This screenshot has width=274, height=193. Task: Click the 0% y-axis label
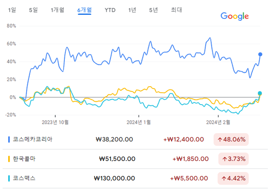pos(13,97)
